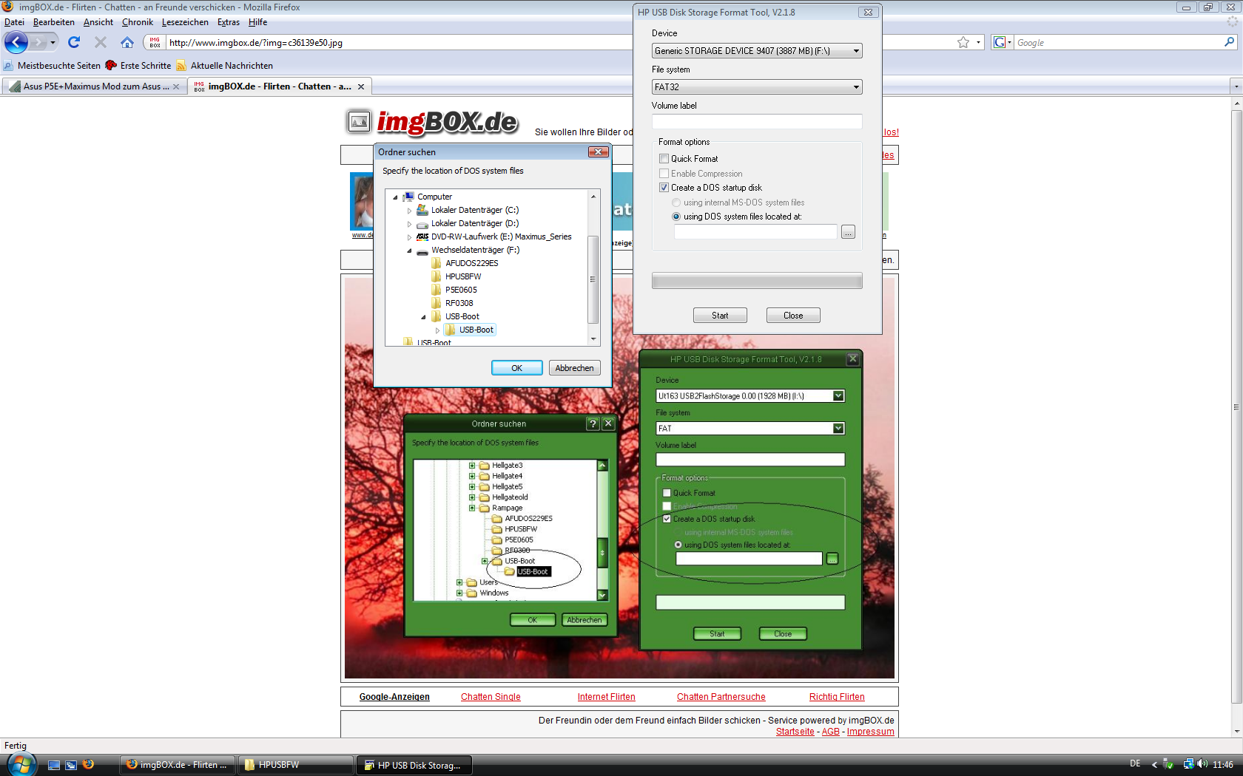Collapse the USB-Boot parent folder
The width and height of the screenshot is (1243, 776).
(423, 317)
